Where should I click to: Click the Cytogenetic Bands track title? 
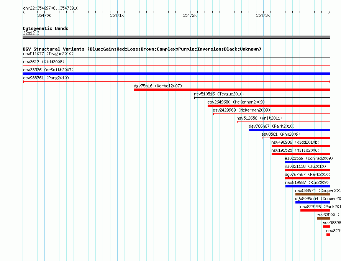tap(46, 28)
